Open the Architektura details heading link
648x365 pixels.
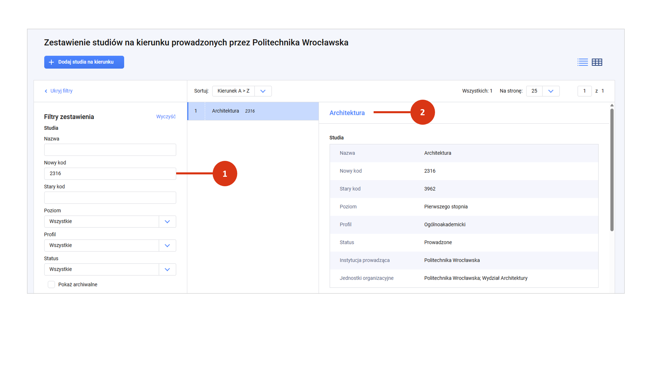coord(347,113)
